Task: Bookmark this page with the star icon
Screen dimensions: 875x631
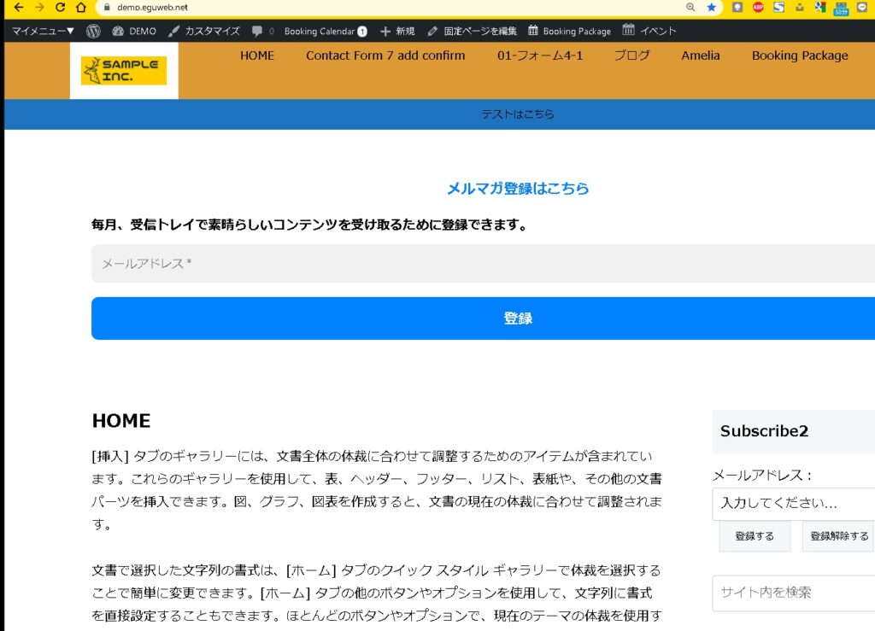Action: (x=711, y=8)
